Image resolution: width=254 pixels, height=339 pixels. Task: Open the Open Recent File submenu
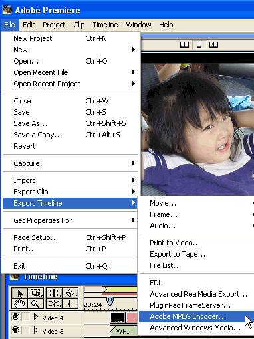[x=71, y=72]
